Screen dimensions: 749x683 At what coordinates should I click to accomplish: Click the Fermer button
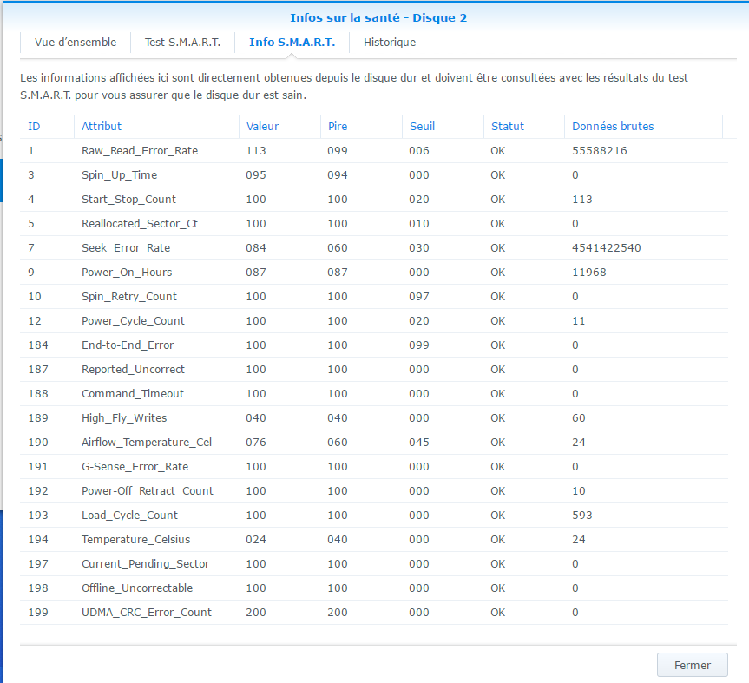click(x=693, y=665)
